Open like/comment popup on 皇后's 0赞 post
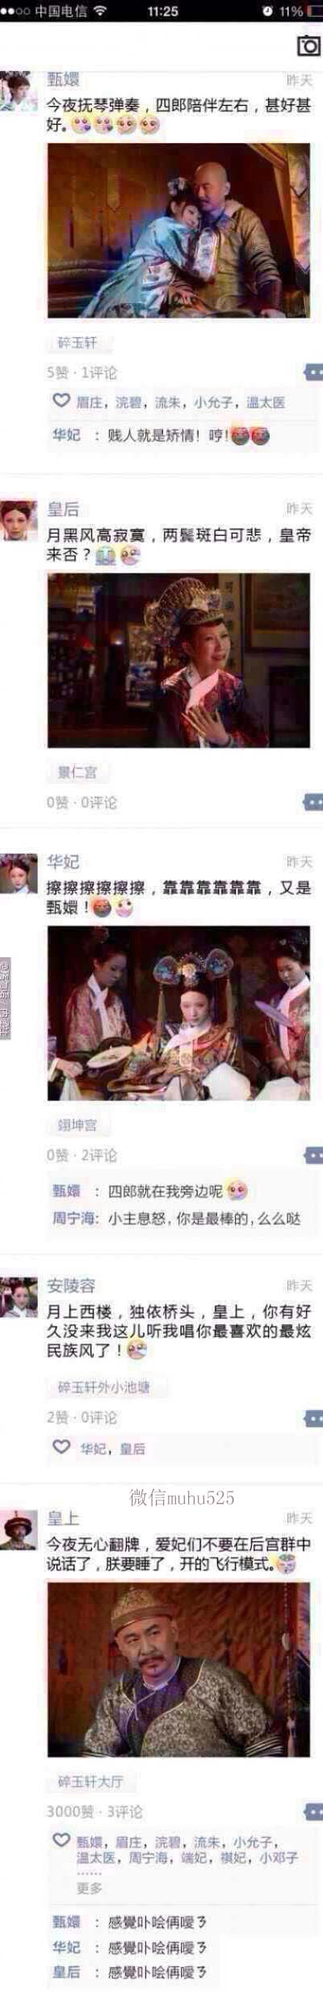 (x=313, y=802)
